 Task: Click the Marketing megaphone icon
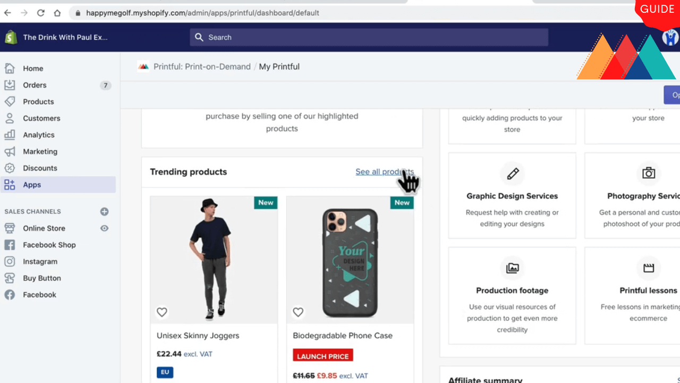(10, 152)
